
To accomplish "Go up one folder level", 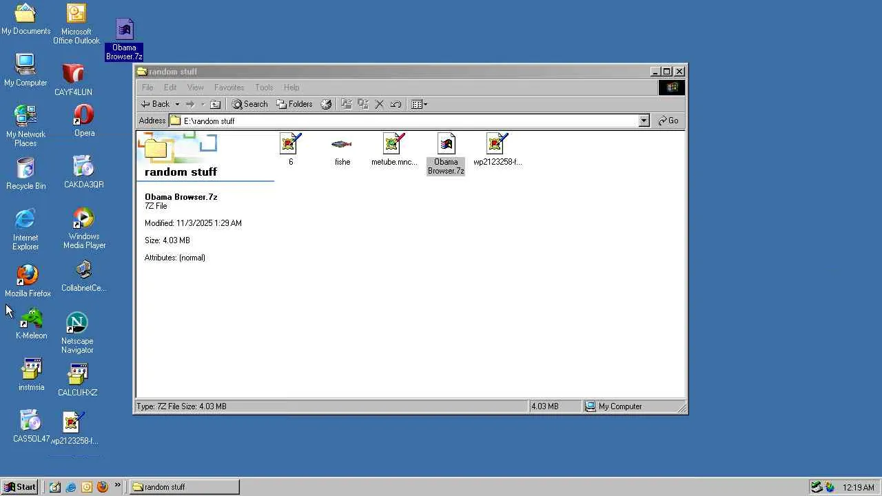I will 215,104.
